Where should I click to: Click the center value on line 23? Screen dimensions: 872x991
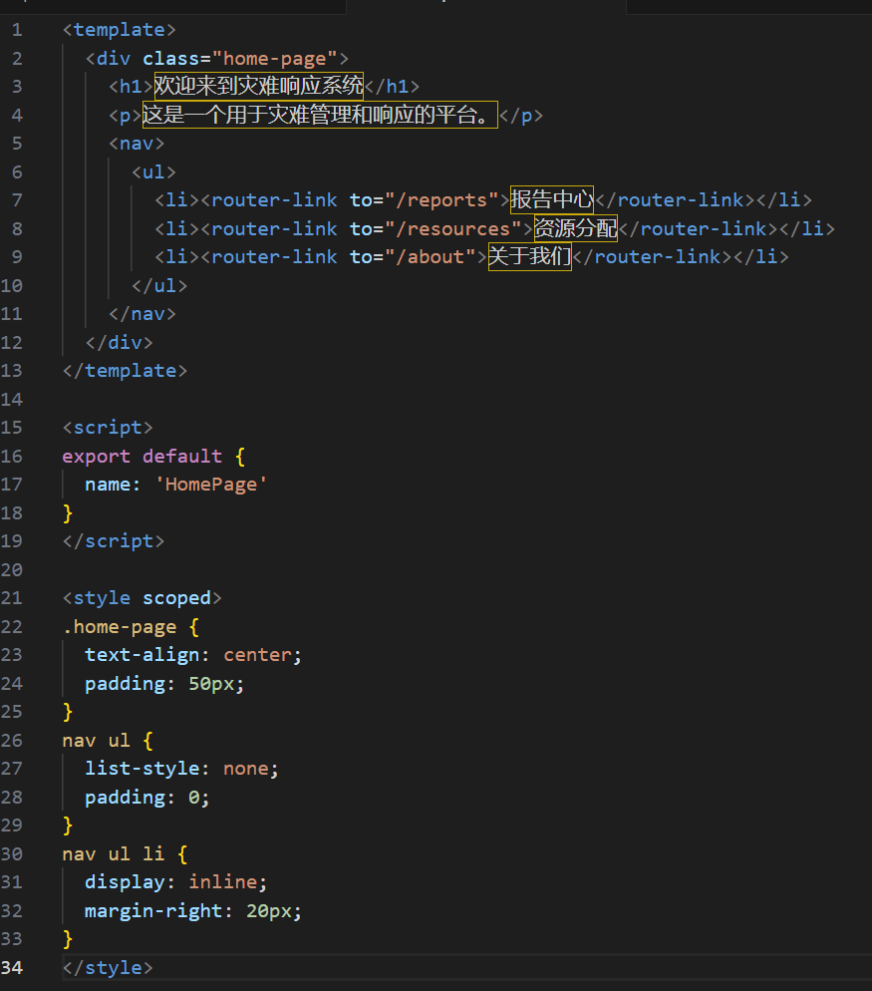click(x=257, y=655)
